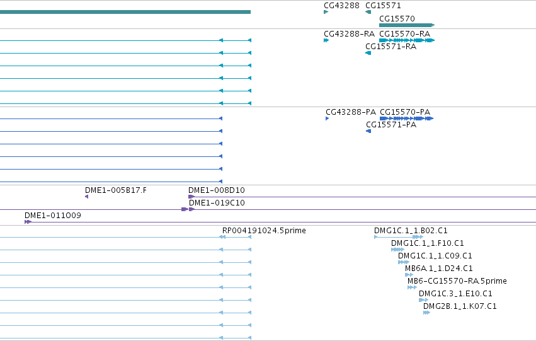Select the DMG1C.1_1.B02.C1 EST label
The width and height of the screenshot is (536, 341).
(411, 231)
